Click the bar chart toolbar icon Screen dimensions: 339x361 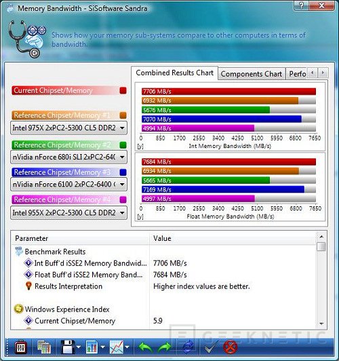pos(92,347)
